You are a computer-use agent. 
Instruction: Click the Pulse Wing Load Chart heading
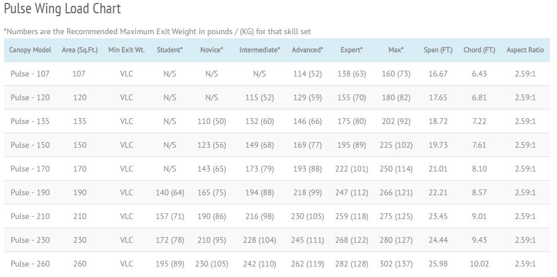[62, 9]
